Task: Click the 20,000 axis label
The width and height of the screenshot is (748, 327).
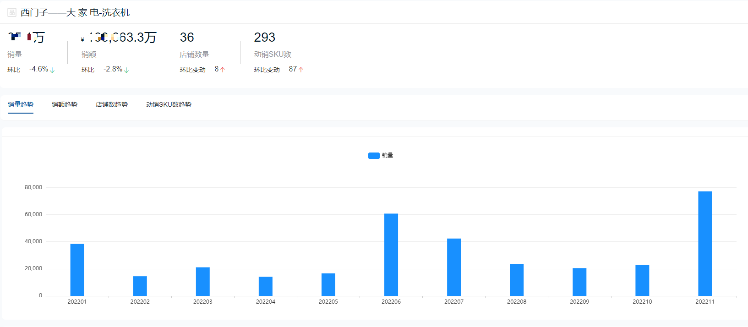Action: [33, 268]
